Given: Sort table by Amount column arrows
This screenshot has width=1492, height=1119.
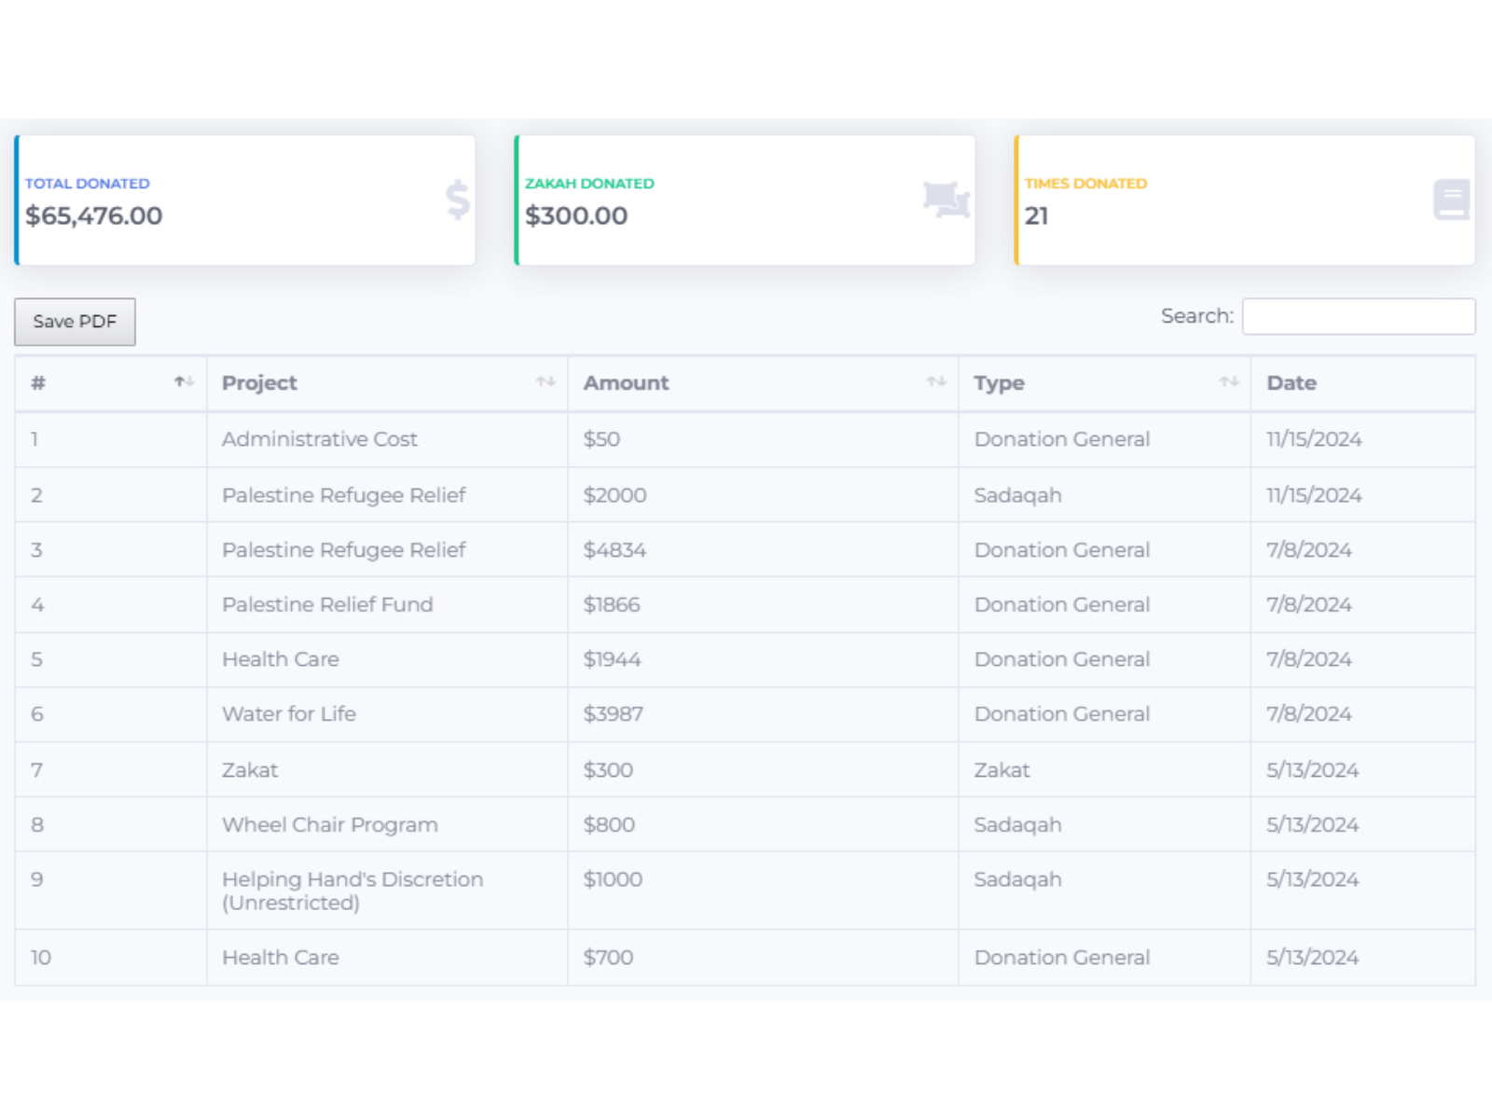Looking at the screenshot, I should point(936,382).
